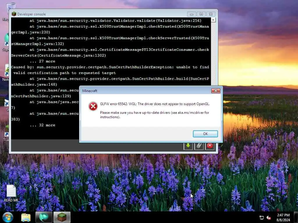Click the '... 32 more' console line
This screenshot has width=298, height=223.
coord(42,125)
